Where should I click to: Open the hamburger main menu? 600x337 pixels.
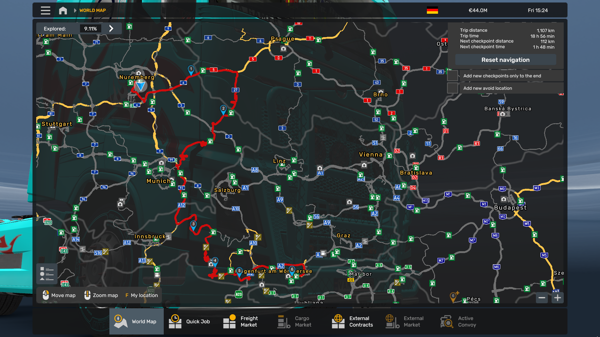click(45, 10)
